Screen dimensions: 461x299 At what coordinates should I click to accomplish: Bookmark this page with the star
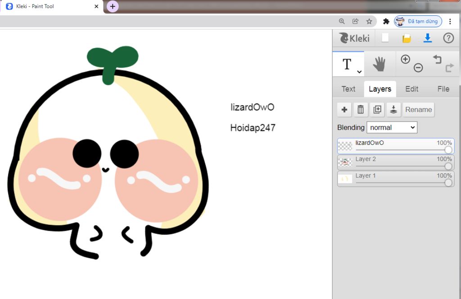pyautogui.click(x=369, y=21)
